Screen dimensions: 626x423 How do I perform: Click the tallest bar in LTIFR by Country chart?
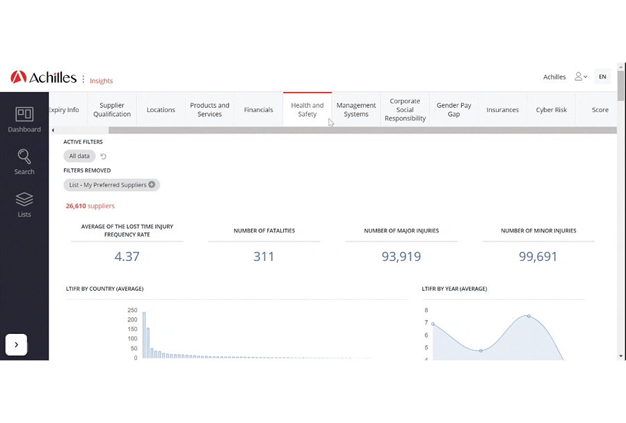[x=144, y=334]
